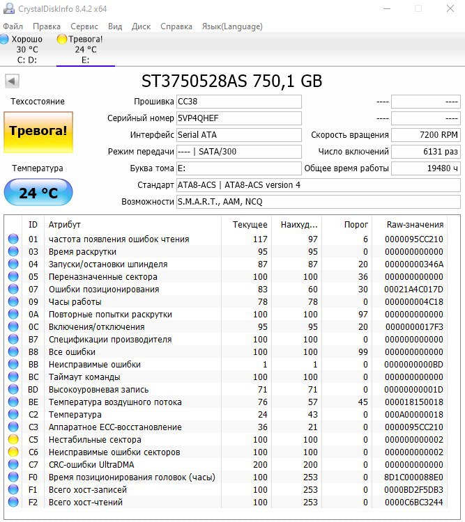The image size is (465, 522).
Task: Click the Наихуд... column header
Action: click(x=297, y=224)
